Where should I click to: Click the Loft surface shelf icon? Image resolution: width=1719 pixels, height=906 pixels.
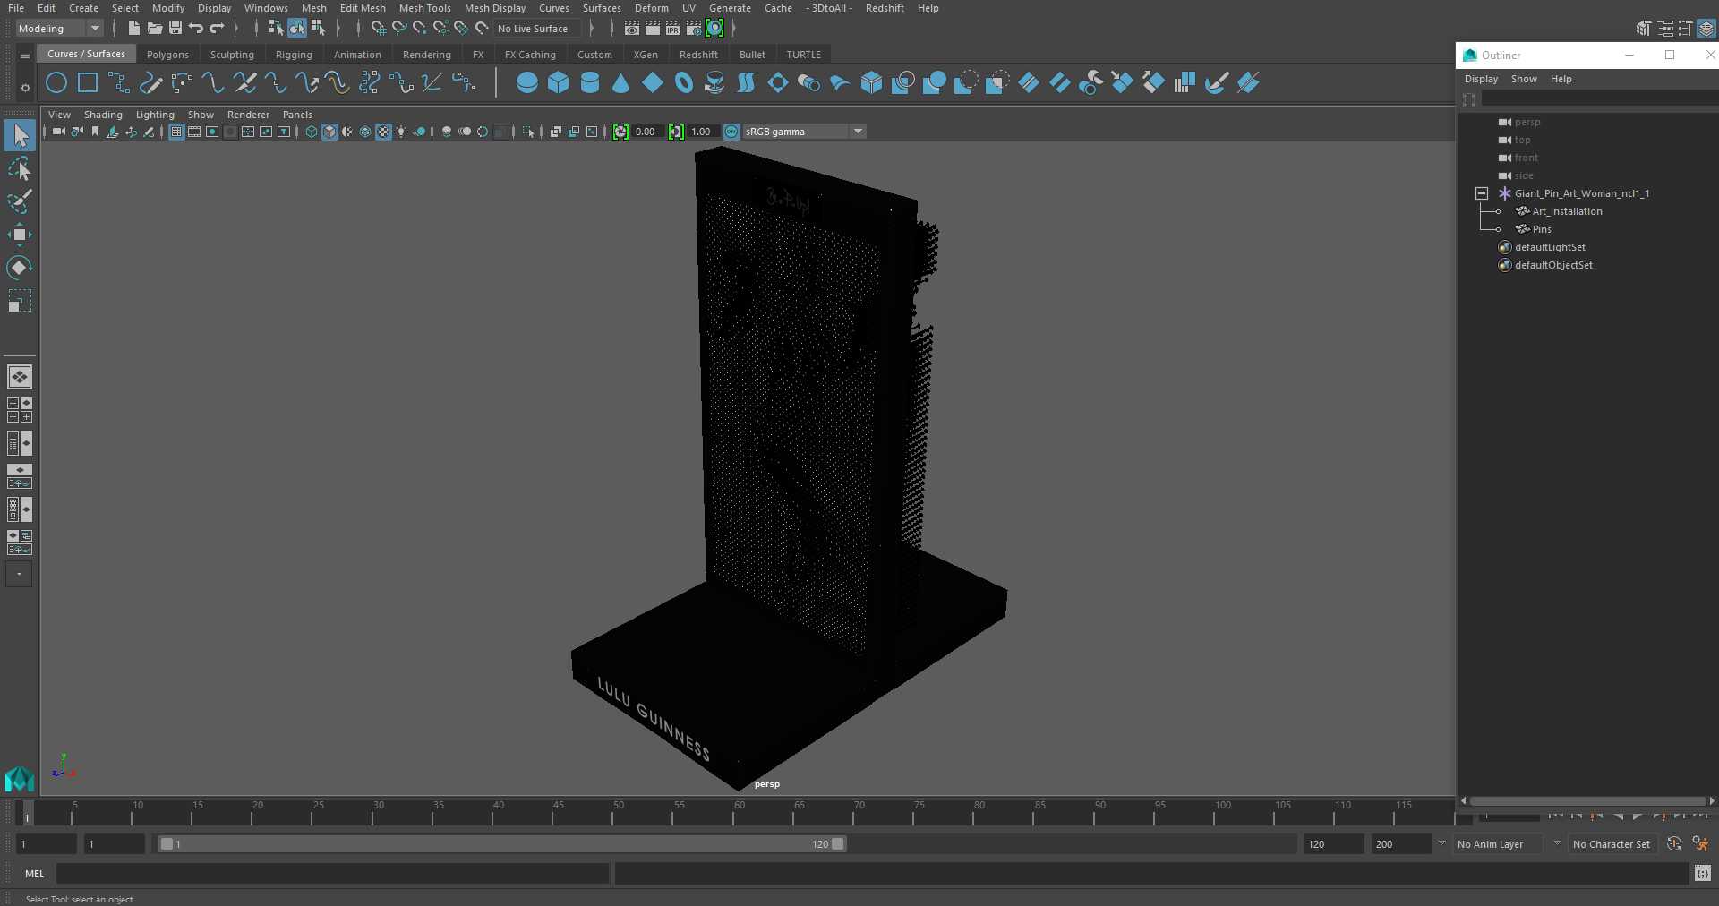[x=746, y=83]
